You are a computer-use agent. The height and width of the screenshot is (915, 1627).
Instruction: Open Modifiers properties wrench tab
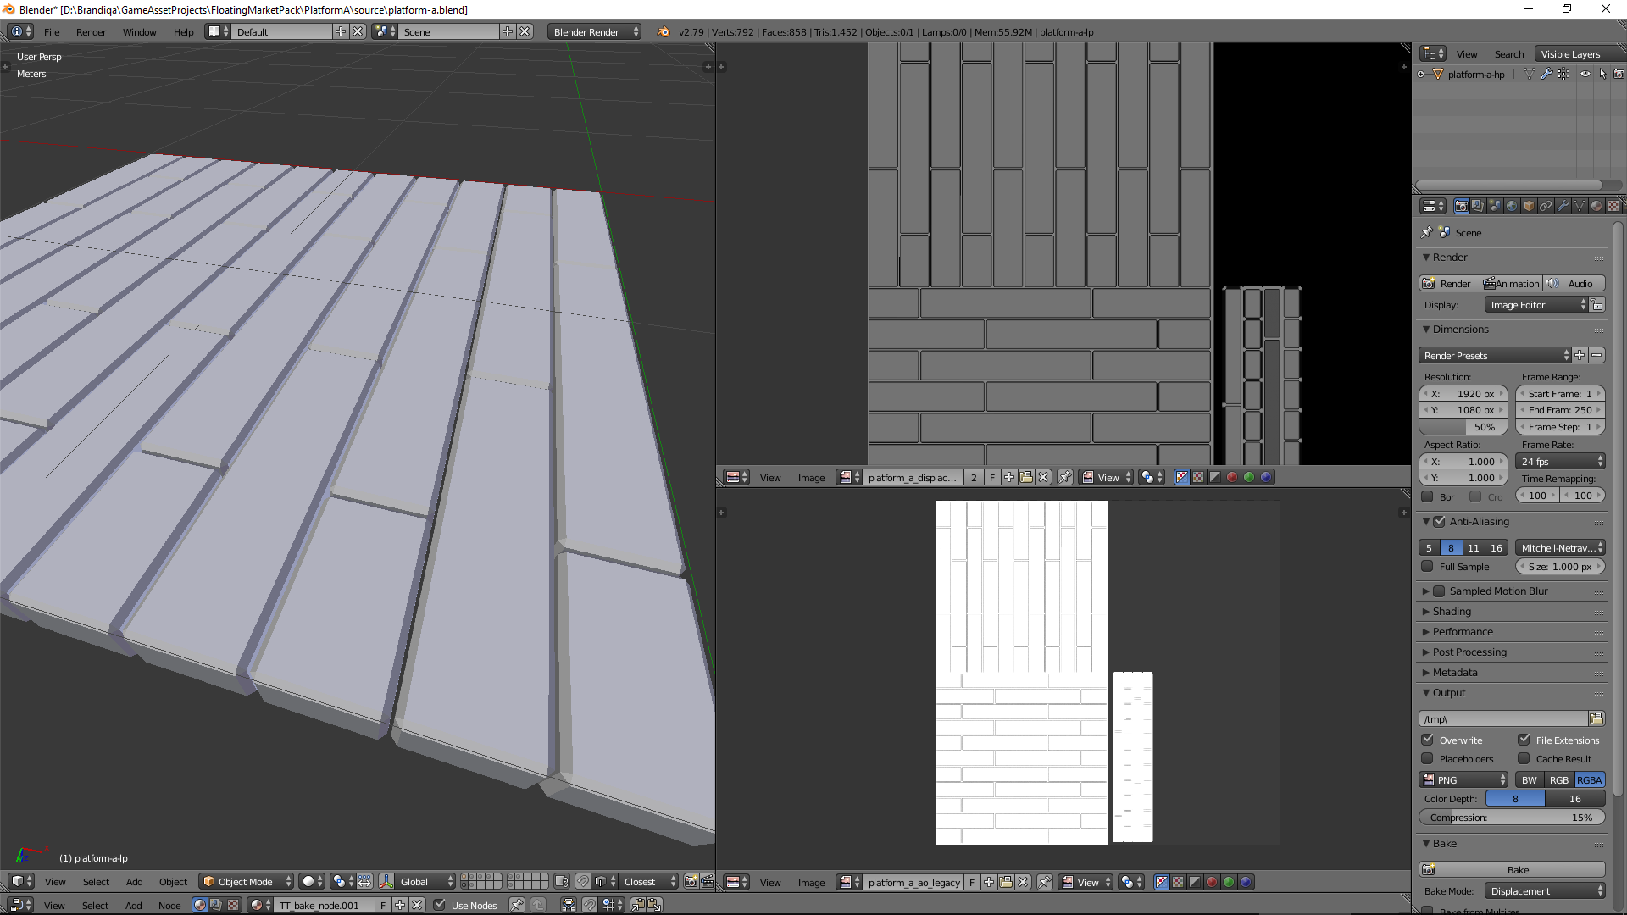point(1563,206)
